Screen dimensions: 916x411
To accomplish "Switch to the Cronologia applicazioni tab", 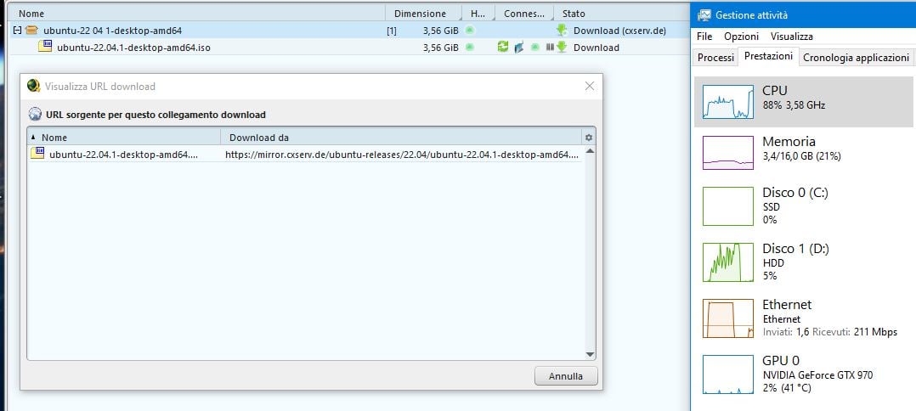I will pos(856,58).
